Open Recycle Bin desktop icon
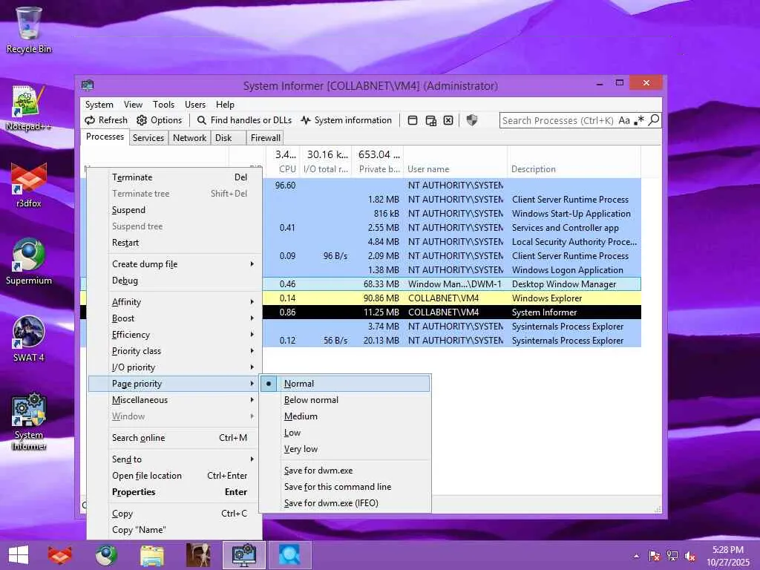 29,30
